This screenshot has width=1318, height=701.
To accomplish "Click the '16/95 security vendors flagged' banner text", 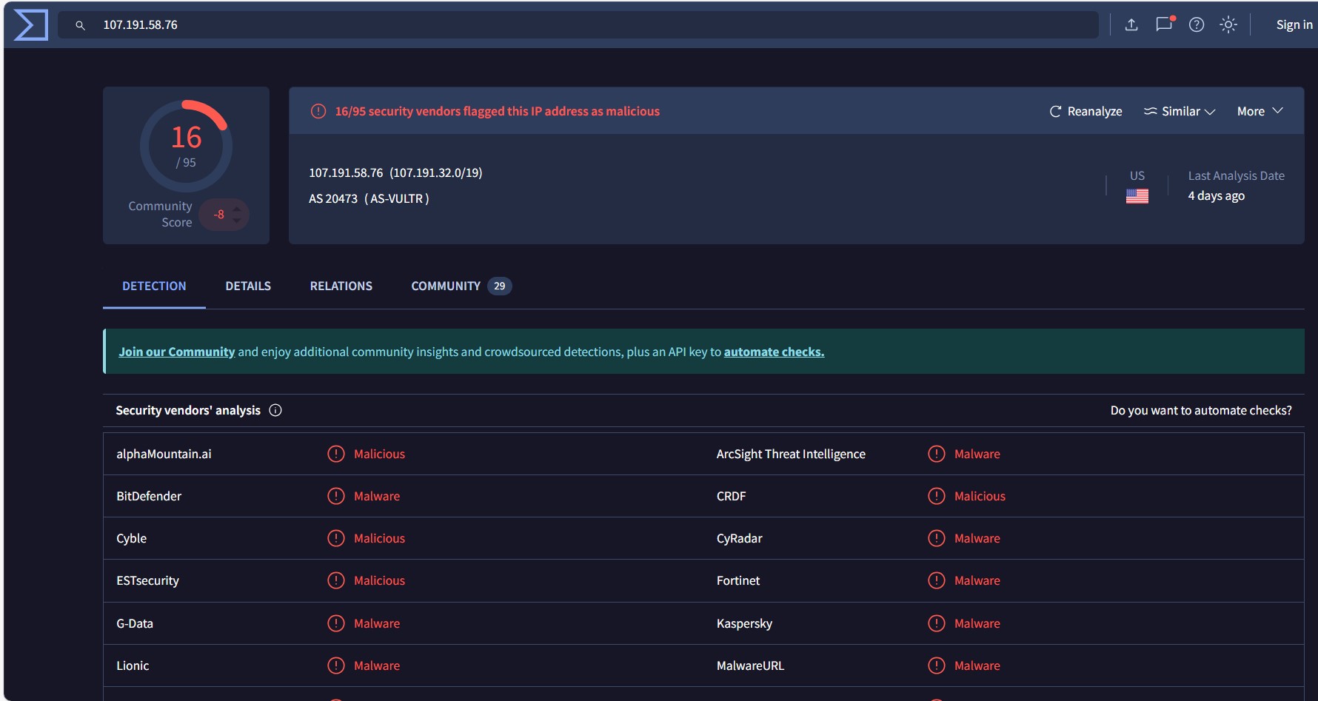I will 497,111.
